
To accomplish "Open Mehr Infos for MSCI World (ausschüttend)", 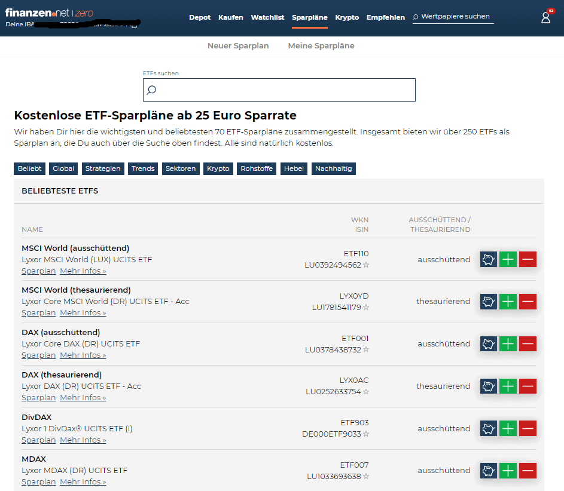I will [83, 271].
